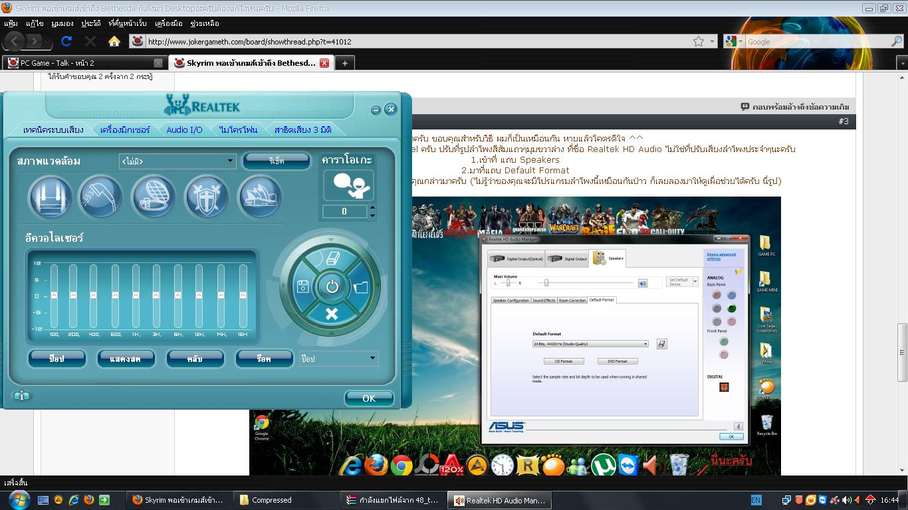Switch to the เทคนิคระบบเสียง tab
This screenshot has width=908, height=510.
[53, 129]
